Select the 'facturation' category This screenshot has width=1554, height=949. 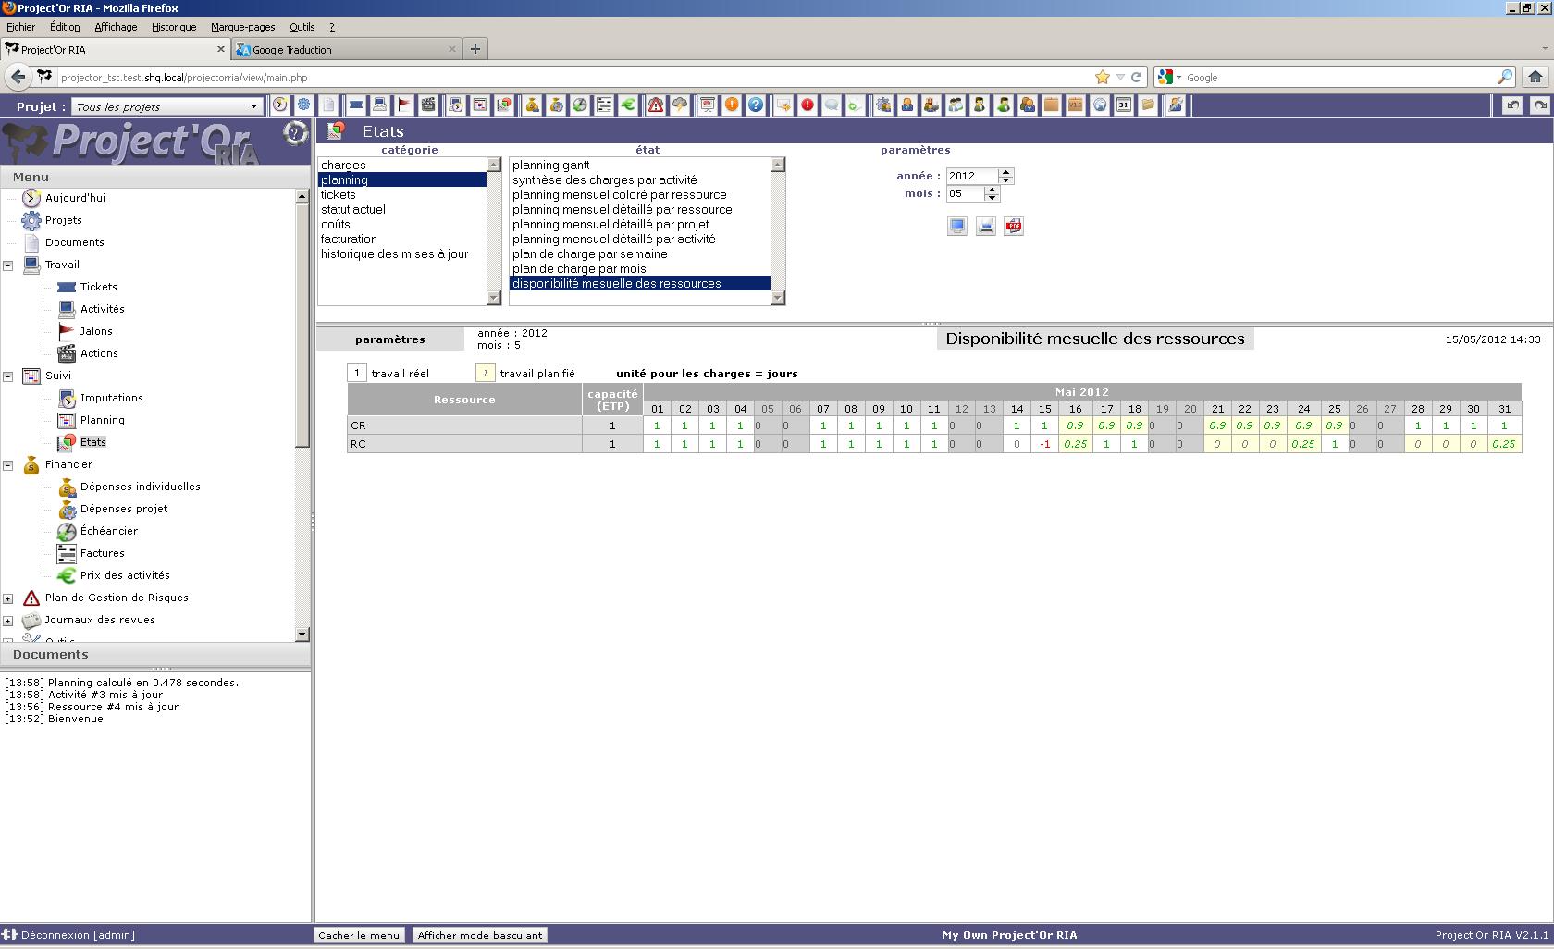(349, 240)
